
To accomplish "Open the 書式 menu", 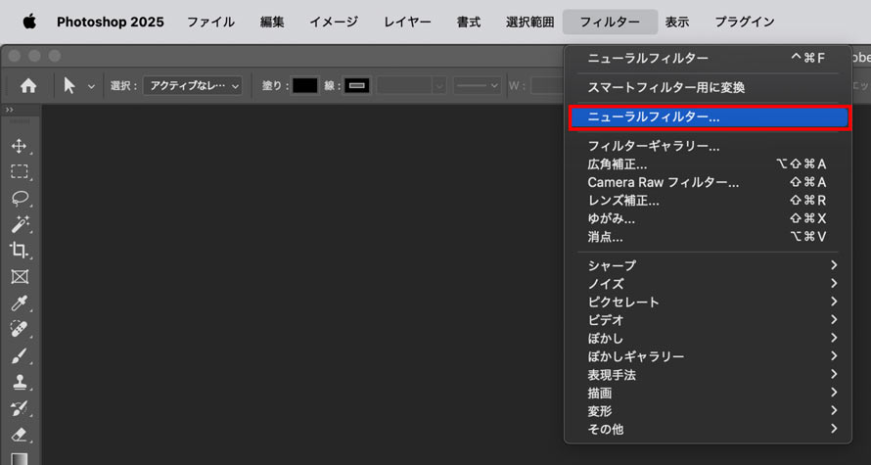I will pyautogui.click(x=469, y=23).
